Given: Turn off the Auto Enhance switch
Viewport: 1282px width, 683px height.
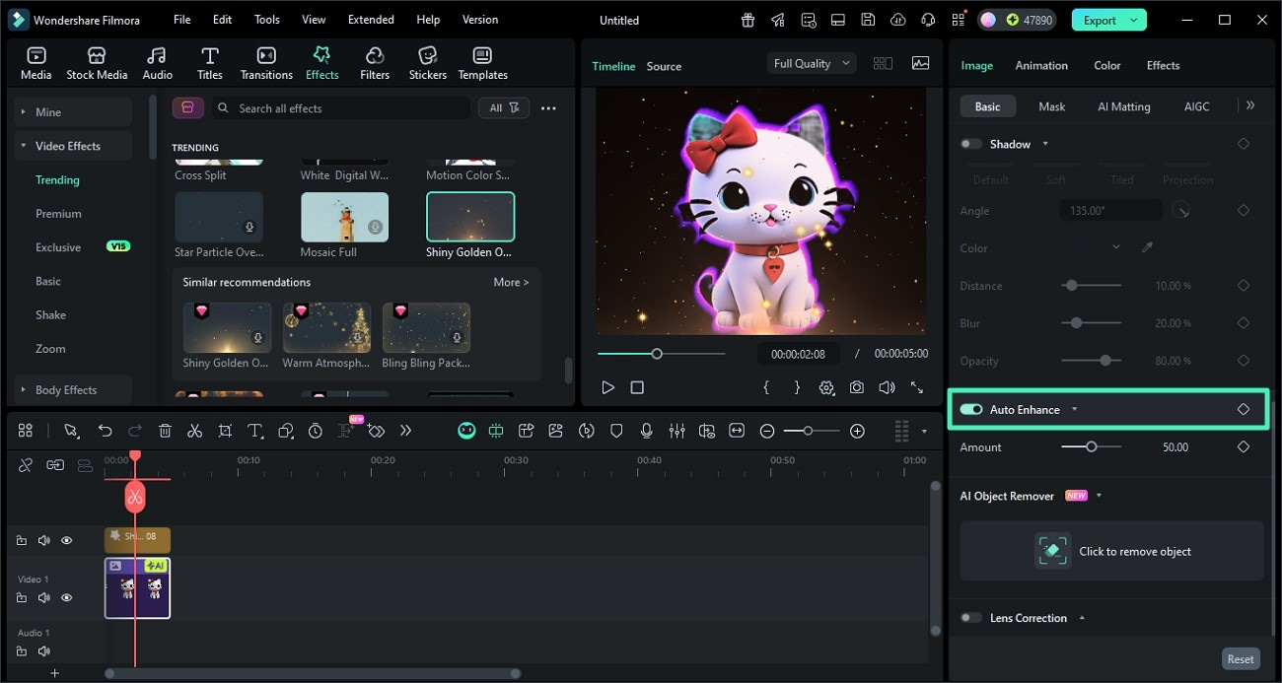Looking at the screenshot, I should [971, 409].
